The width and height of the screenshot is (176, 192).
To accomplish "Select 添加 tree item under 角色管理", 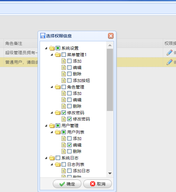I will point(77,93).
